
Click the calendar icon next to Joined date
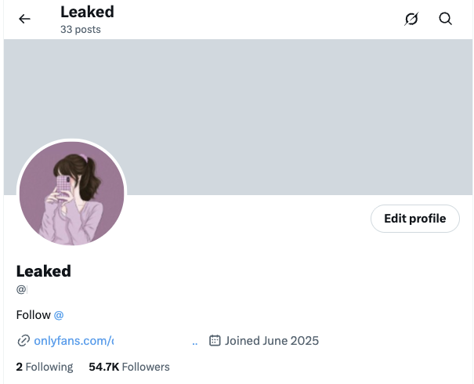pos(215,341)
